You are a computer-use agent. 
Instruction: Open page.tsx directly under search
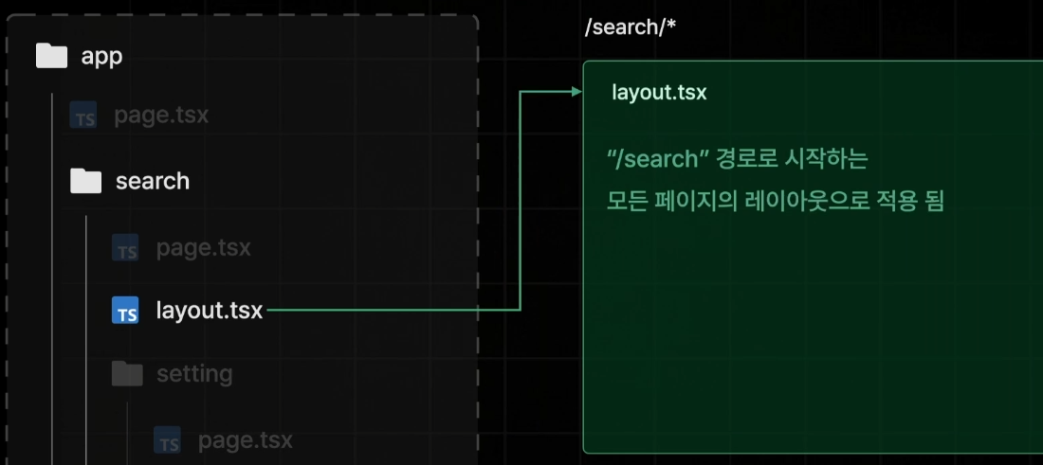[x=204, y=248]
